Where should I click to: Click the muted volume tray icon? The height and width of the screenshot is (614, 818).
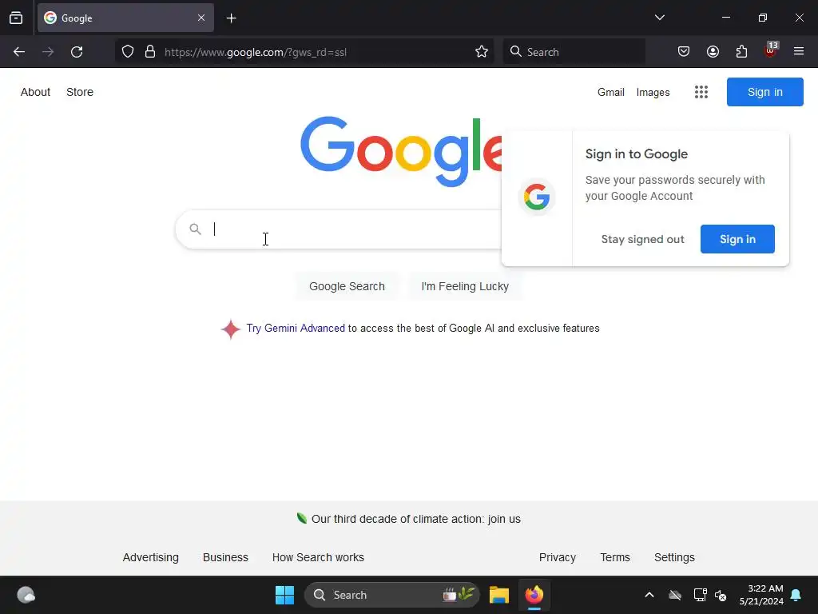pyautogui.click(x=721, y=595)
